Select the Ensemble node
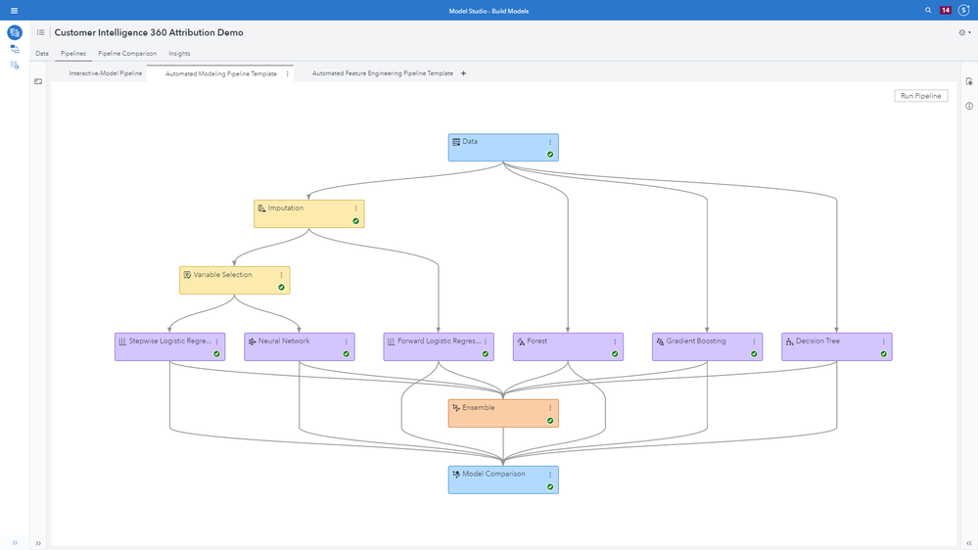This screenshot has height=550, width=978. pos(503,413)
